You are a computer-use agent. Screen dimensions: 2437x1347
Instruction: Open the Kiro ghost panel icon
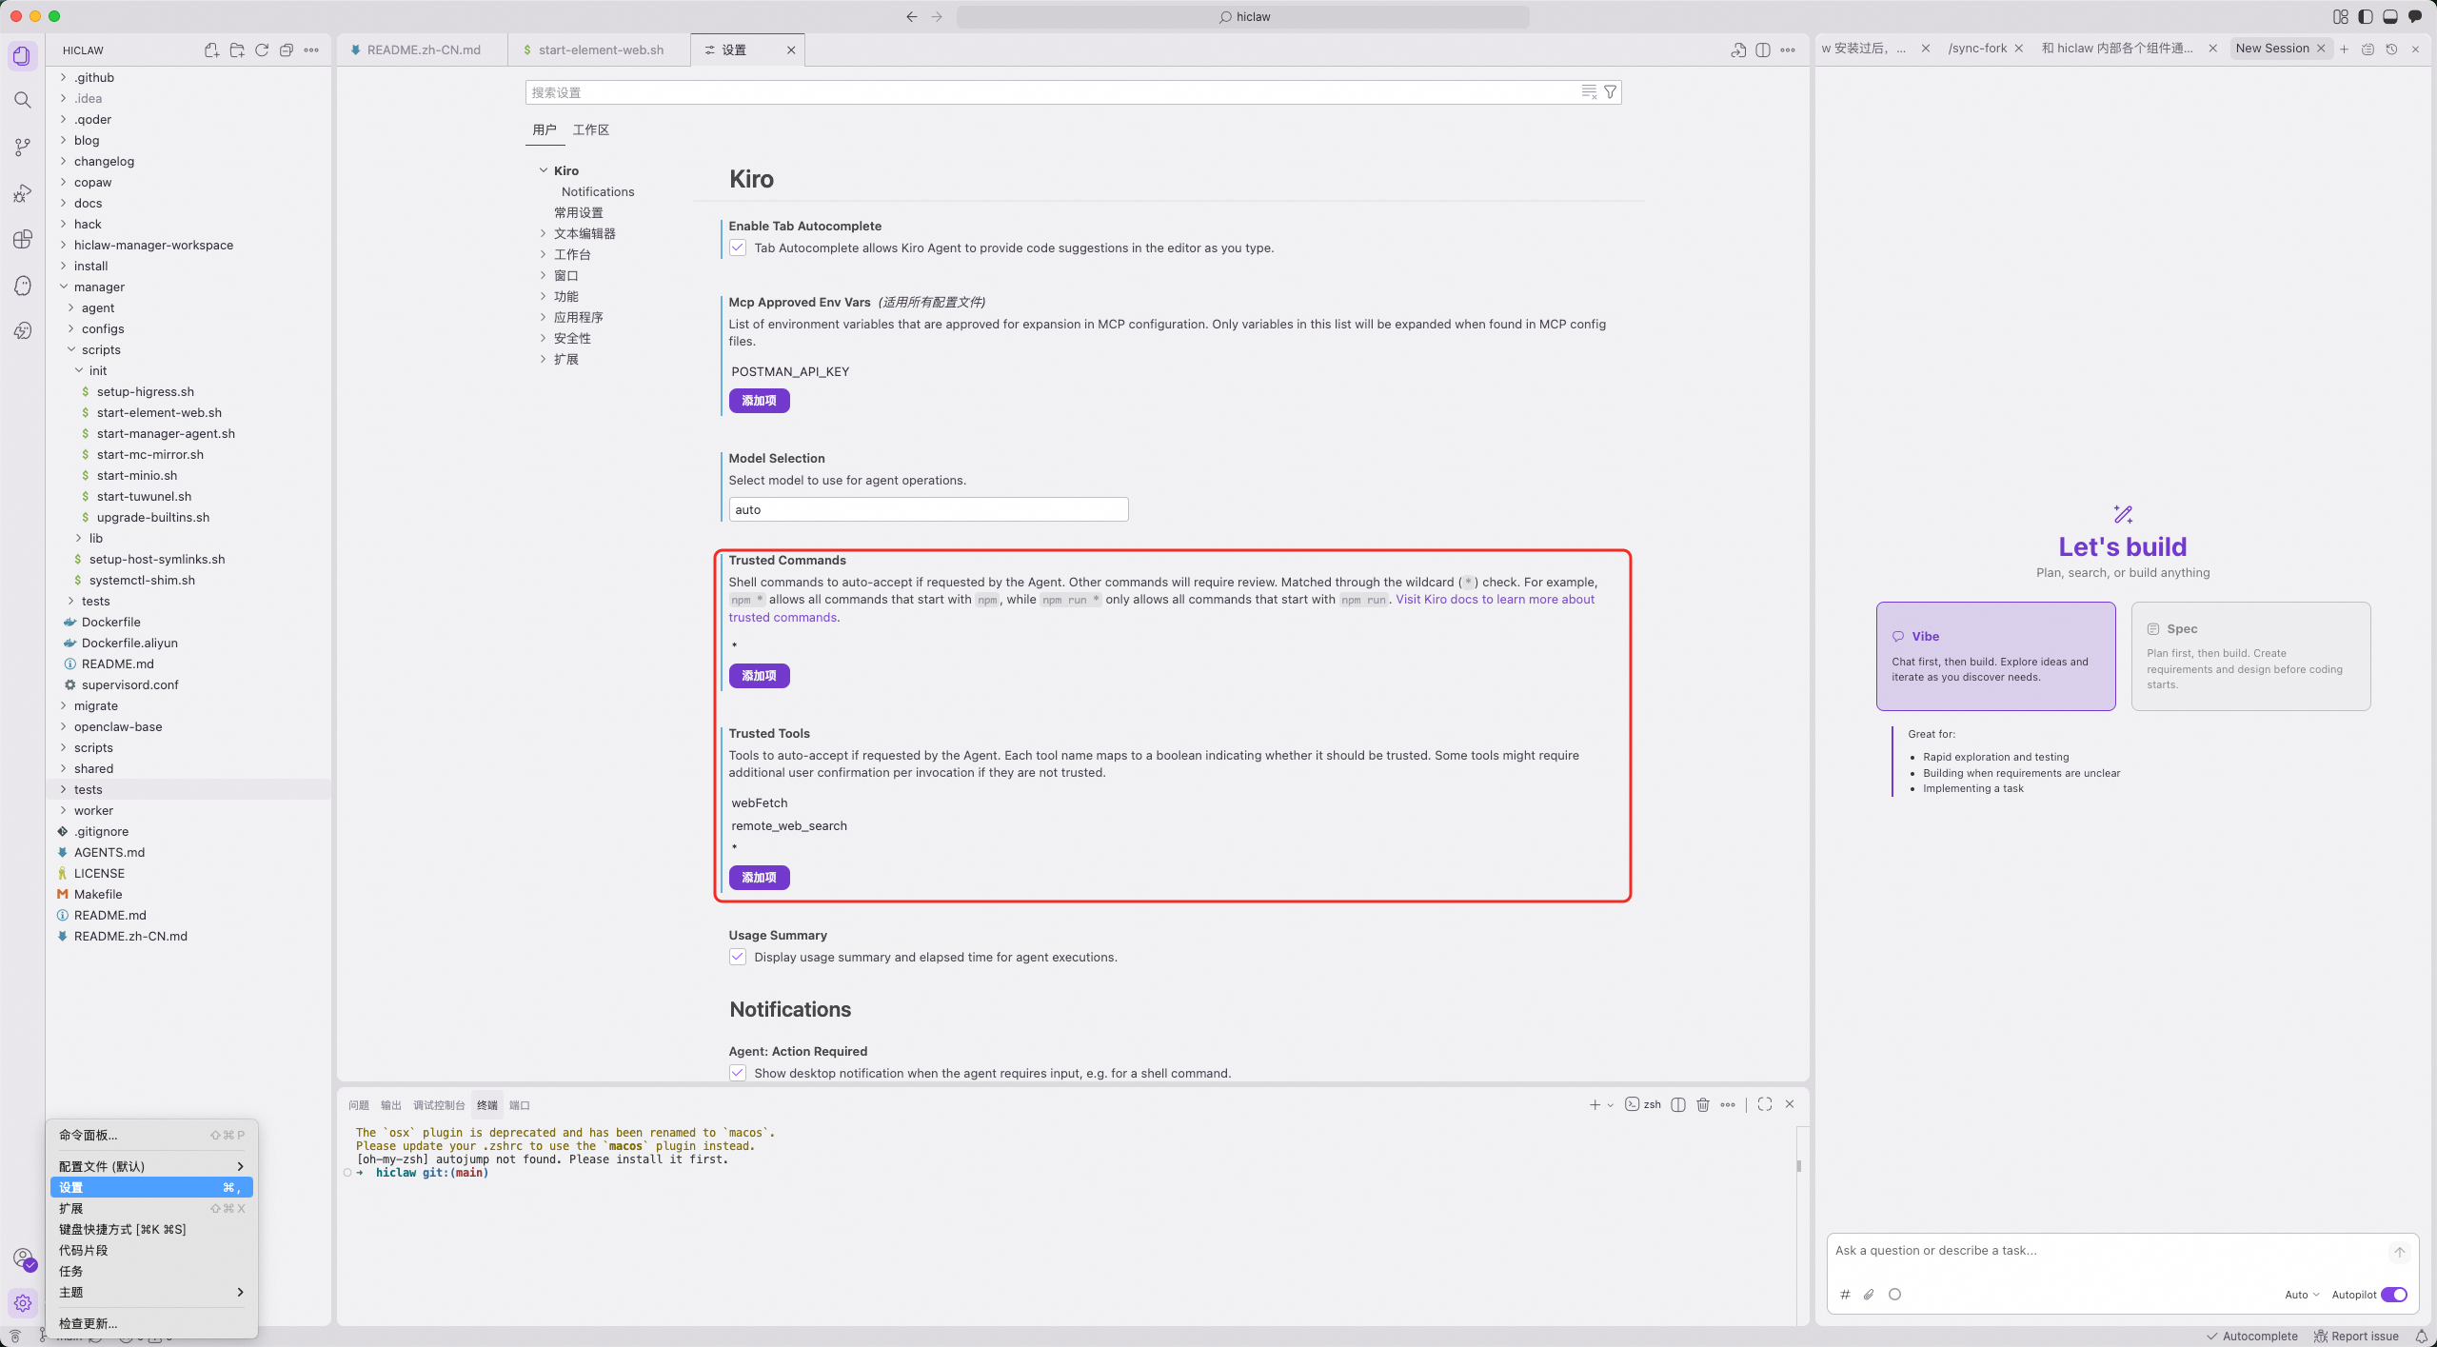click(23, 286)
